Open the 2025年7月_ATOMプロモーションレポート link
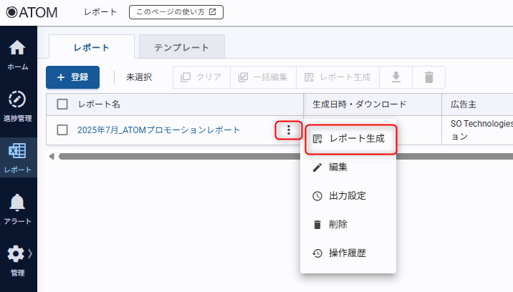This screenshot has width=513, height=292. [x=158, y=130]
